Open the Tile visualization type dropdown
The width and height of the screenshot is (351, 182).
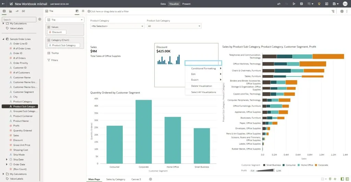64,20
